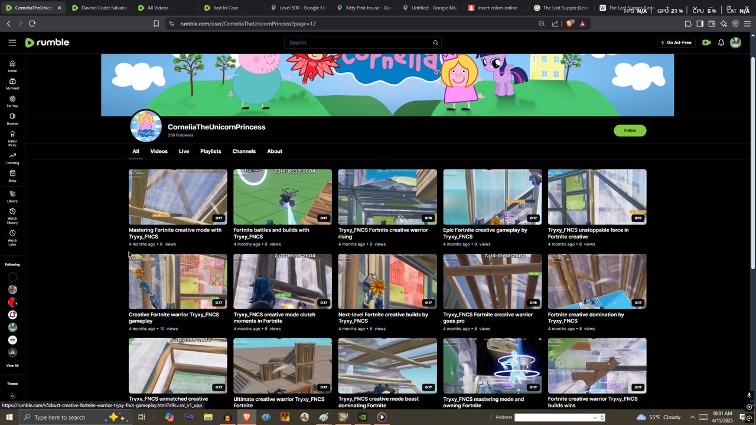Viewport: 756px width, 425px height.
Task: Open Library in the sidebar
Action: 12,197
